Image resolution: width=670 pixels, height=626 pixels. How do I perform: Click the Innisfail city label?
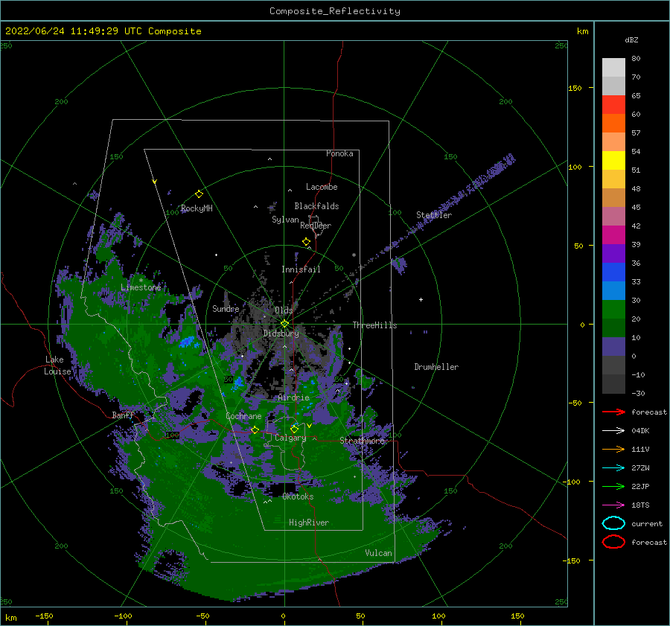[x=301, y=269]
